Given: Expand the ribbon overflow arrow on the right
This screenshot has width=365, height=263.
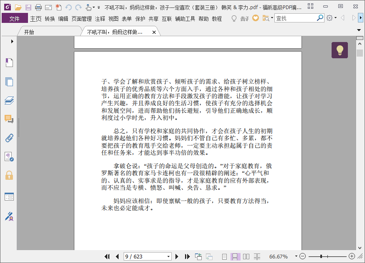Looking at the screenshot, I should point(360,17).
